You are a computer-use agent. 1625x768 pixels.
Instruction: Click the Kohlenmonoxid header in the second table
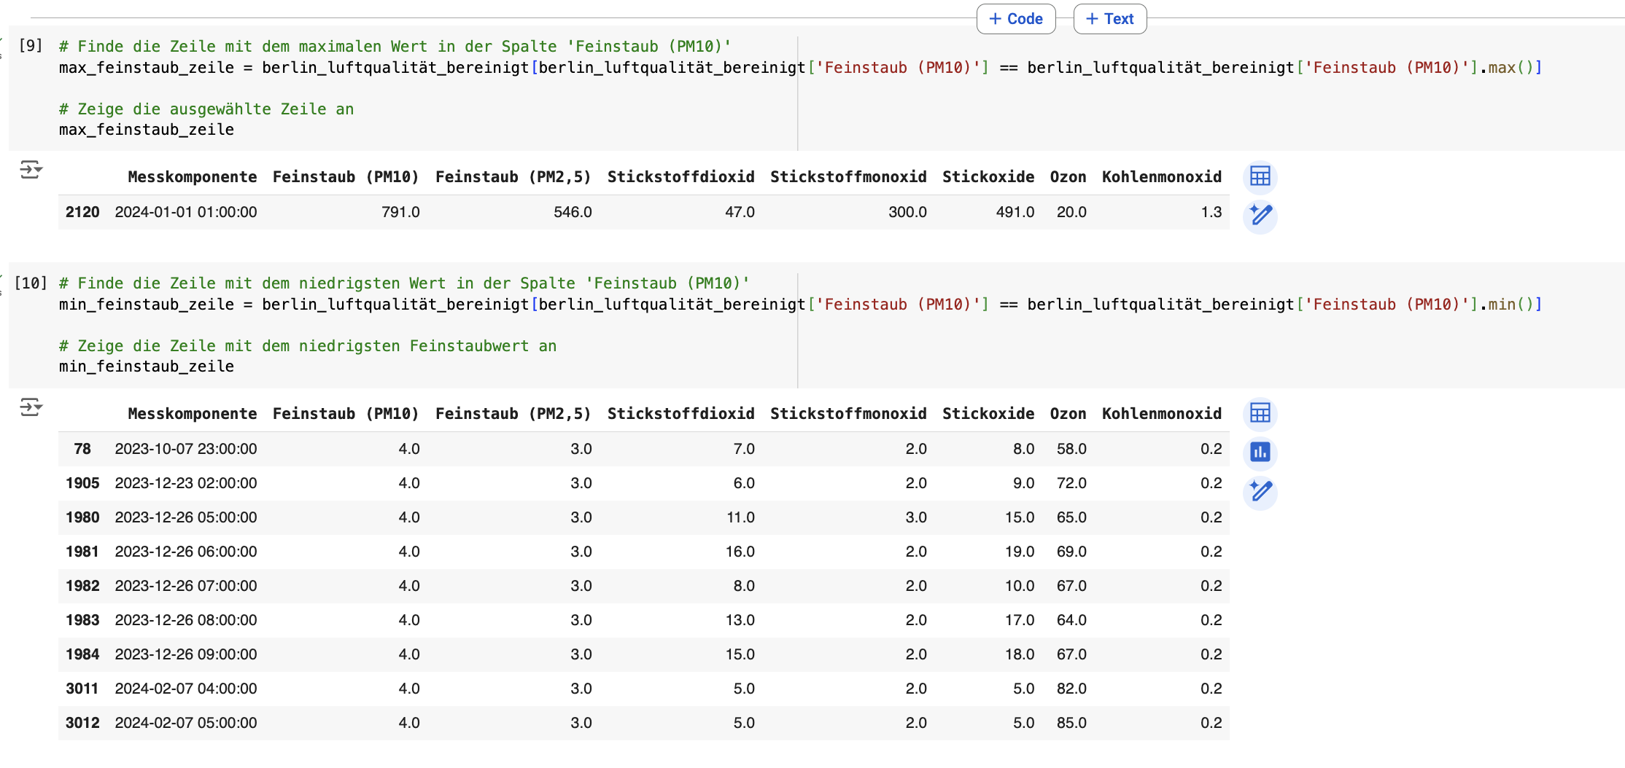(1161, 414)
